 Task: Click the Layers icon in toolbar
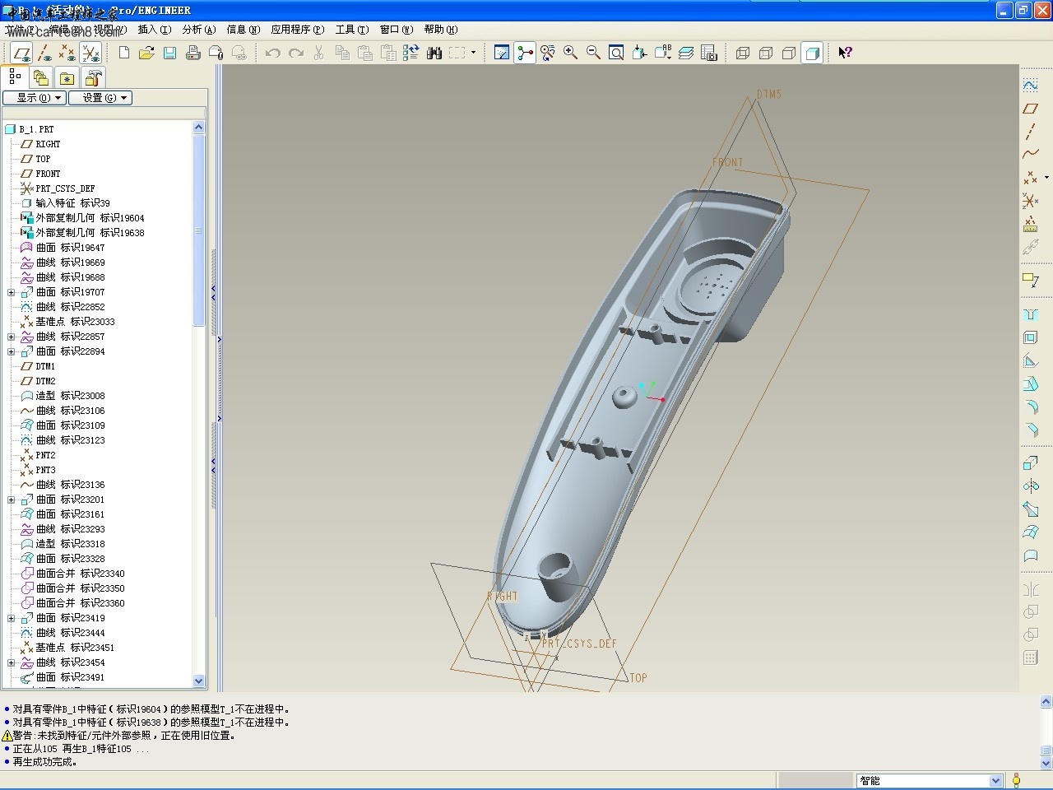pos(686,53)
